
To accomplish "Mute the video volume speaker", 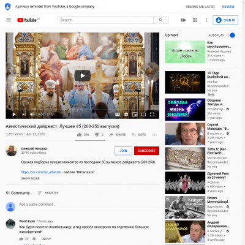I will [32, 115].
